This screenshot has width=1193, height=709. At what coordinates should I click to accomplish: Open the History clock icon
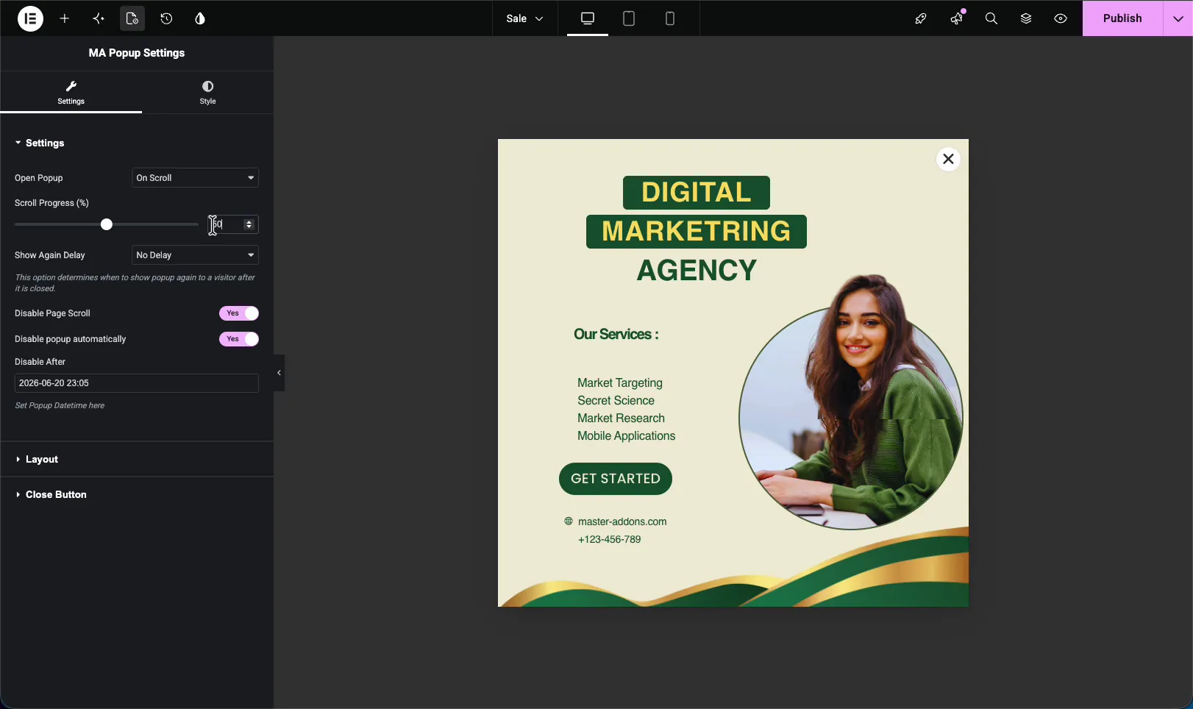point(166,18)
